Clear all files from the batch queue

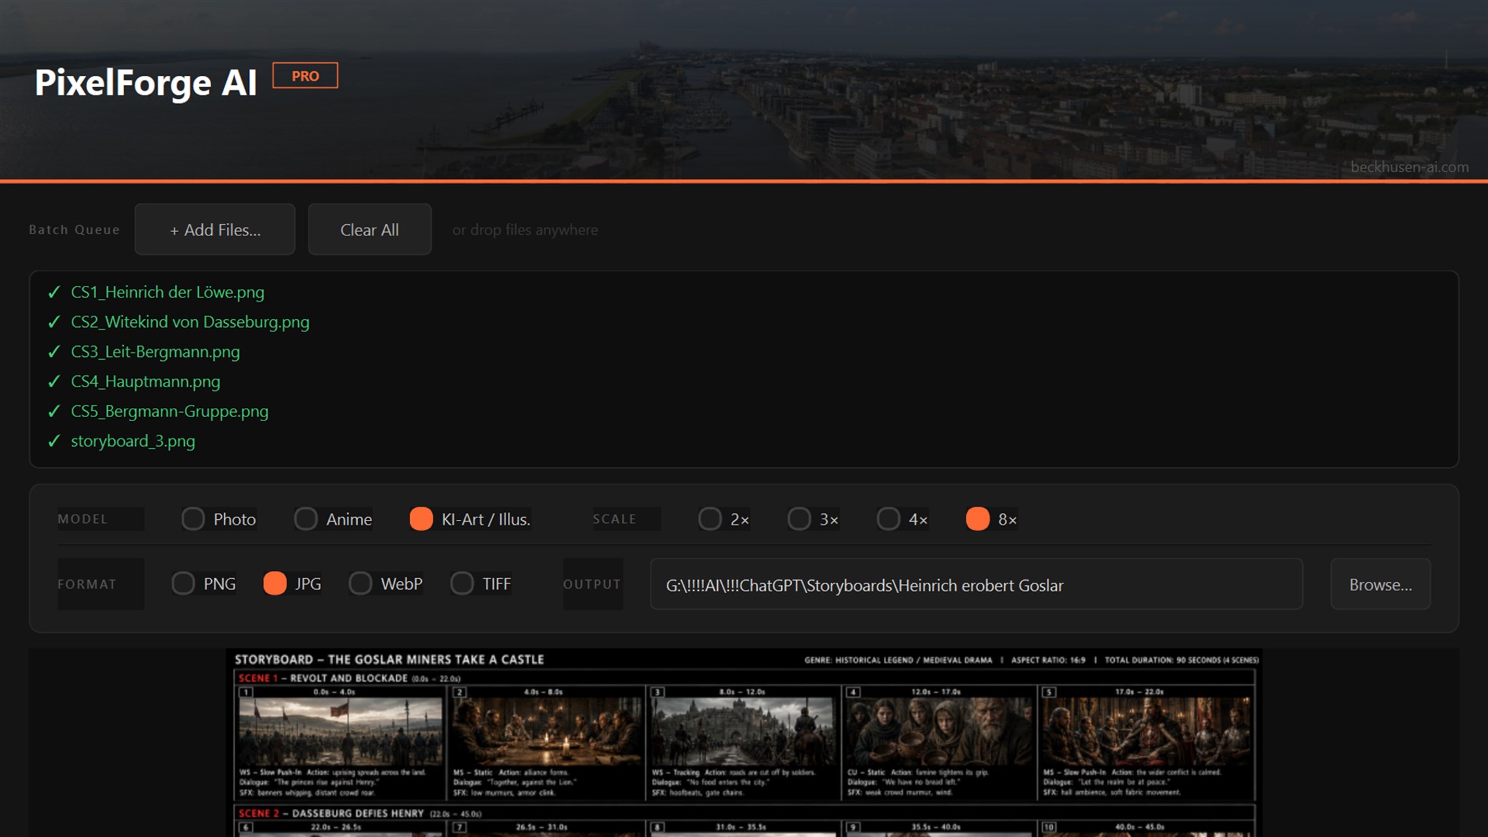pos(369,230)
